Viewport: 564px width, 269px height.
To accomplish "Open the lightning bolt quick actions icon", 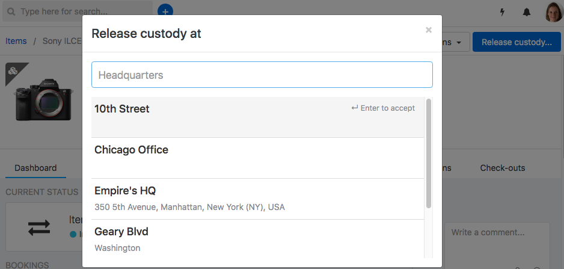I will click(x=503, y=12).
